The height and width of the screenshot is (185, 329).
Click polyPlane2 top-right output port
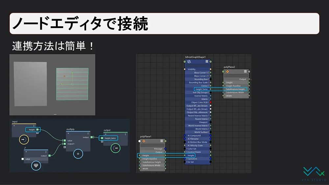tap(249, 72)
